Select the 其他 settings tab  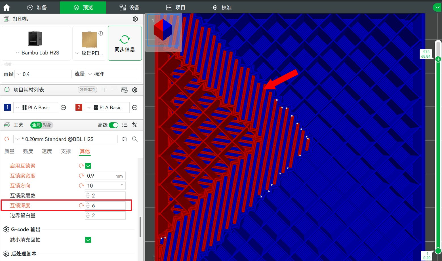point(85,151)
